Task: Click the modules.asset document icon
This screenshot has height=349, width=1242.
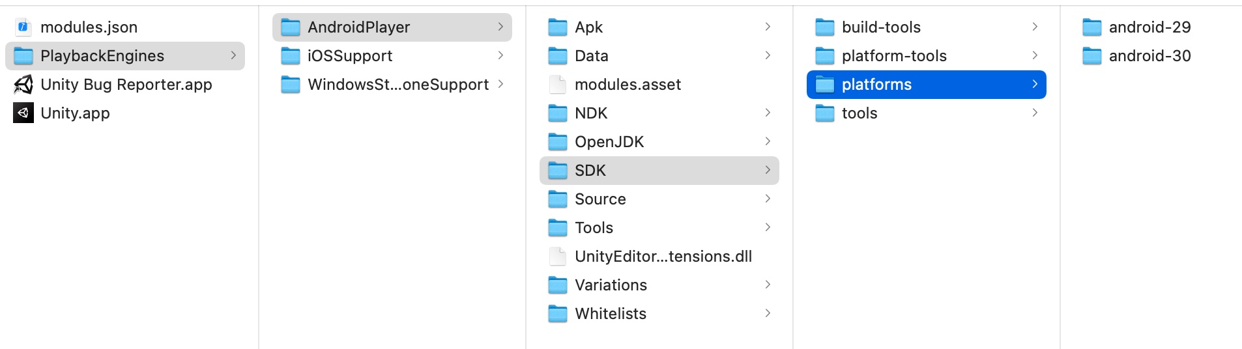Action: click(x=558, y=85)
